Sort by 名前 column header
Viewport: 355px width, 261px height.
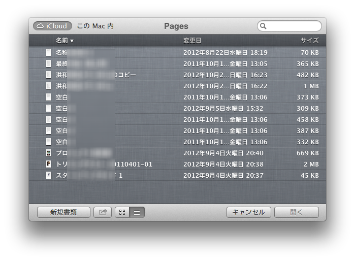click(x=64, y=41)
